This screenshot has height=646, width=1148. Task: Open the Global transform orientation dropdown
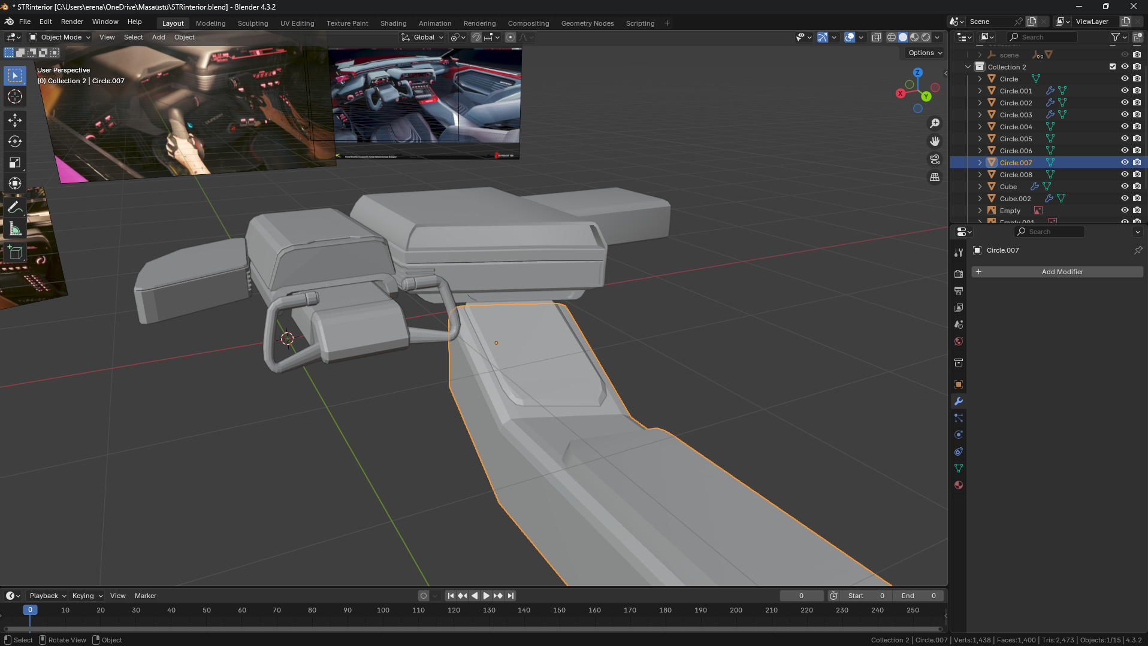coord(423,37)
